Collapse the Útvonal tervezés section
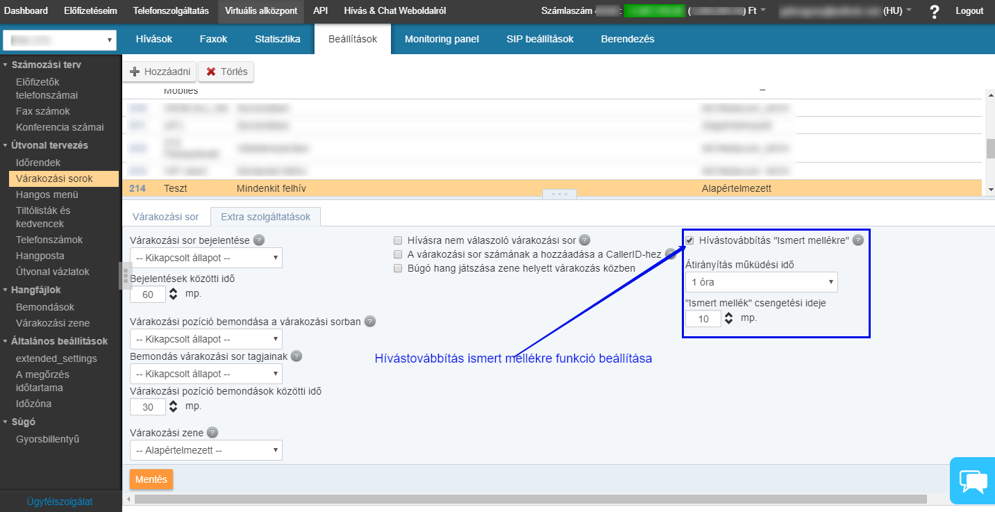Image resolution: width=995 pixels, height=512 pixels. click(x=50, y=145)
